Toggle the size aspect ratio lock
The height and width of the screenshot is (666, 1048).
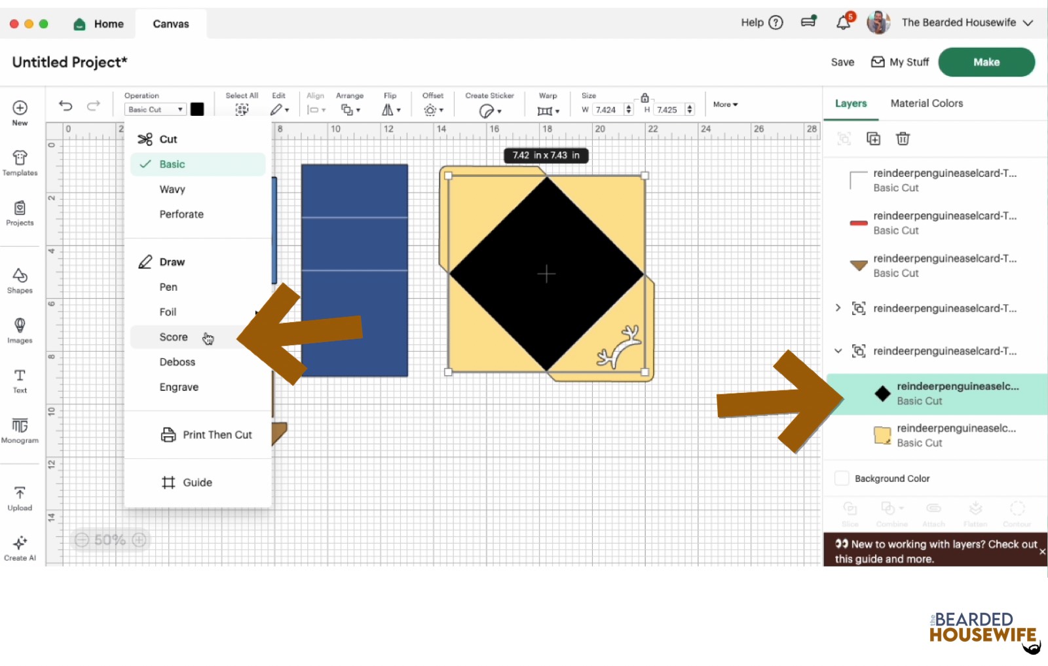(x=645, y=98)
